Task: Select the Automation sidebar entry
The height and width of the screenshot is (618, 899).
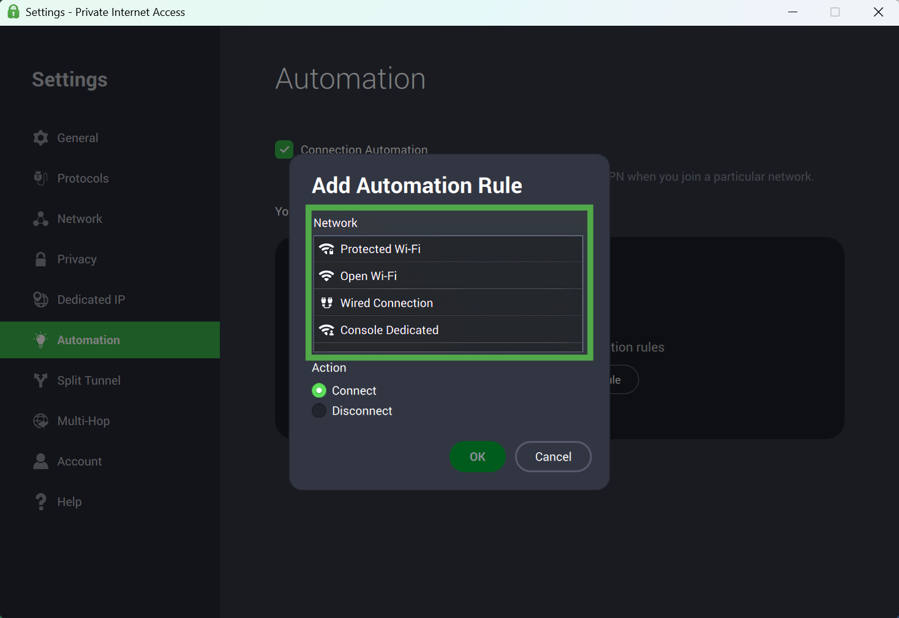Action: (110, 340)
